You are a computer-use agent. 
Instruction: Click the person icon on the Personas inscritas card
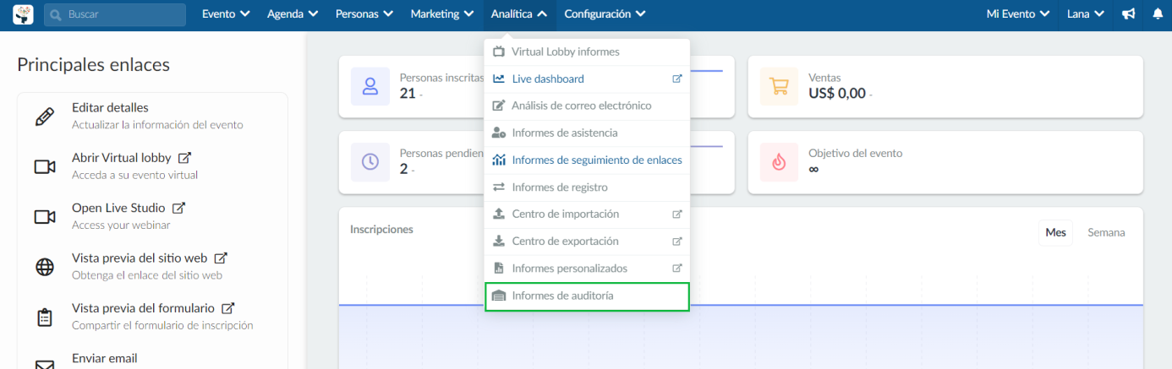pyautogui.click(x=370, y=86)
